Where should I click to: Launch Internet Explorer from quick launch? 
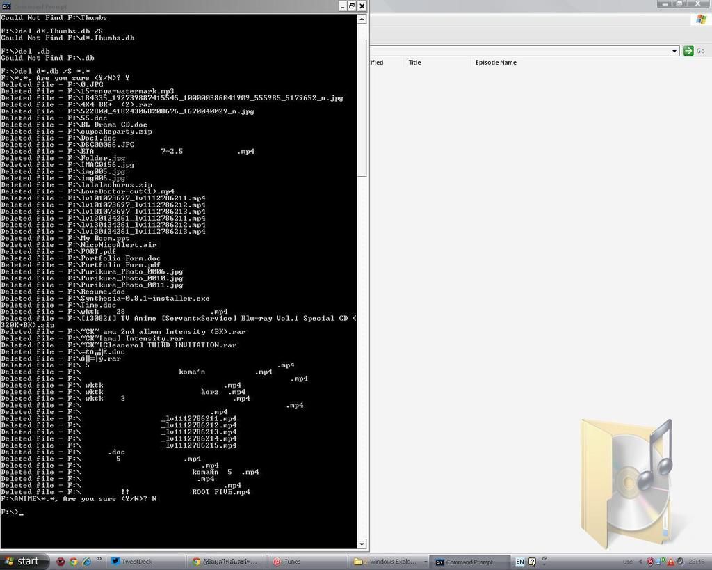pyautogui.click(x=86, y=562)
